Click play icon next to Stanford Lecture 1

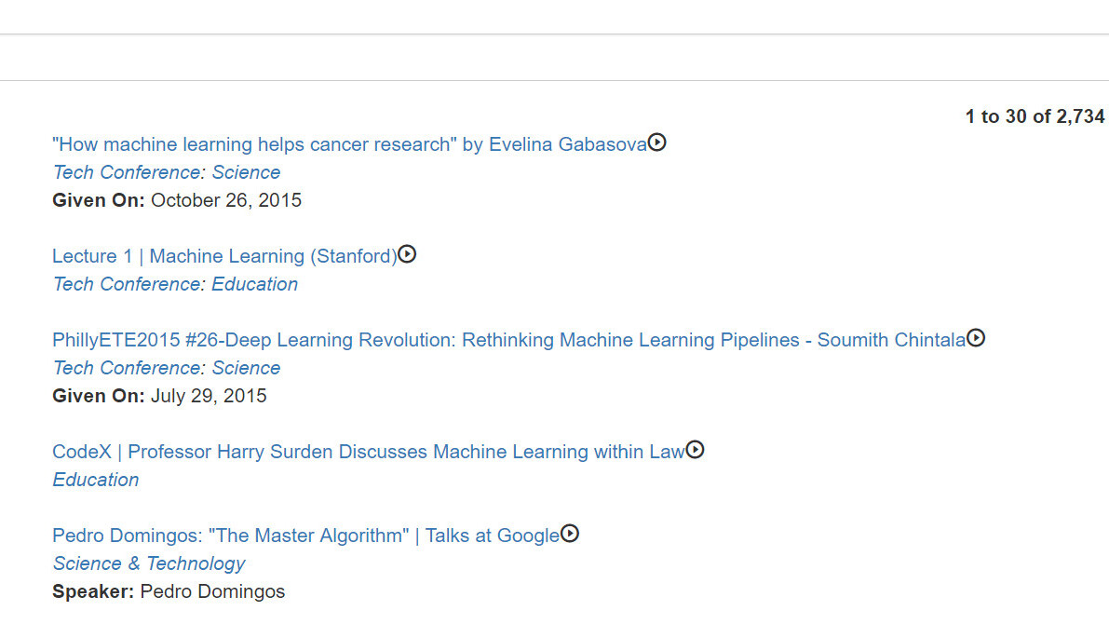pyautogui.click(x=407, y=254)
